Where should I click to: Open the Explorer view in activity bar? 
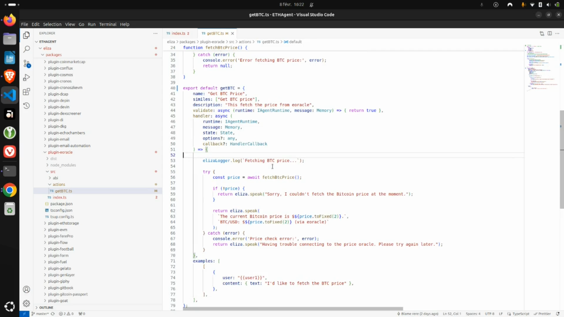pos(26,35)
